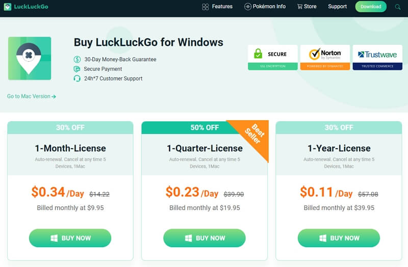
Task: Click the $0.23 /Day price
Action: tap(192, 192)
